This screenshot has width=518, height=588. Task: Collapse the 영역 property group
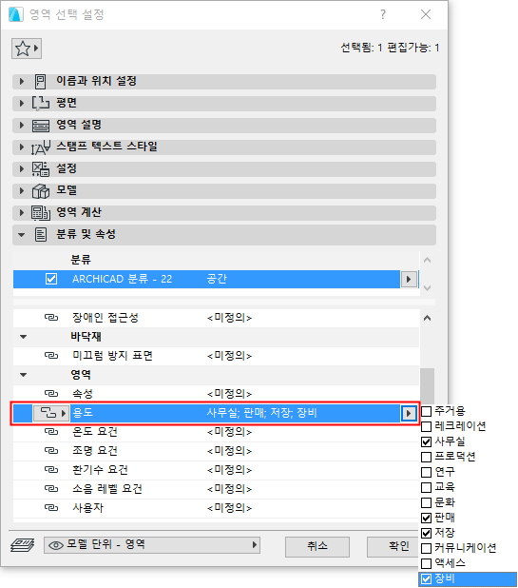coord(23,374)
